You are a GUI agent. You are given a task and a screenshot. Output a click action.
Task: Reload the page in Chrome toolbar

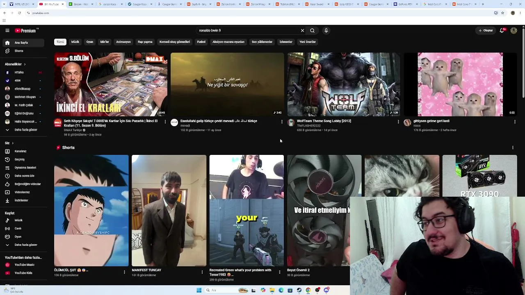[x=19, y=13]
